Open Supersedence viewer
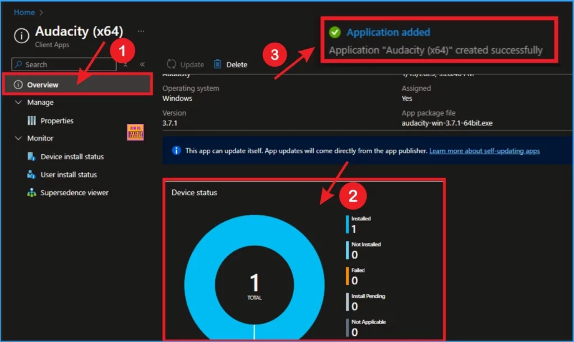574x342 pixels. [x=75, y=193]
